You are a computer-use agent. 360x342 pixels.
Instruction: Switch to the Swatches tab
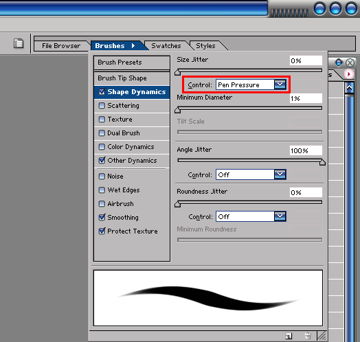(x=166, y=46)
